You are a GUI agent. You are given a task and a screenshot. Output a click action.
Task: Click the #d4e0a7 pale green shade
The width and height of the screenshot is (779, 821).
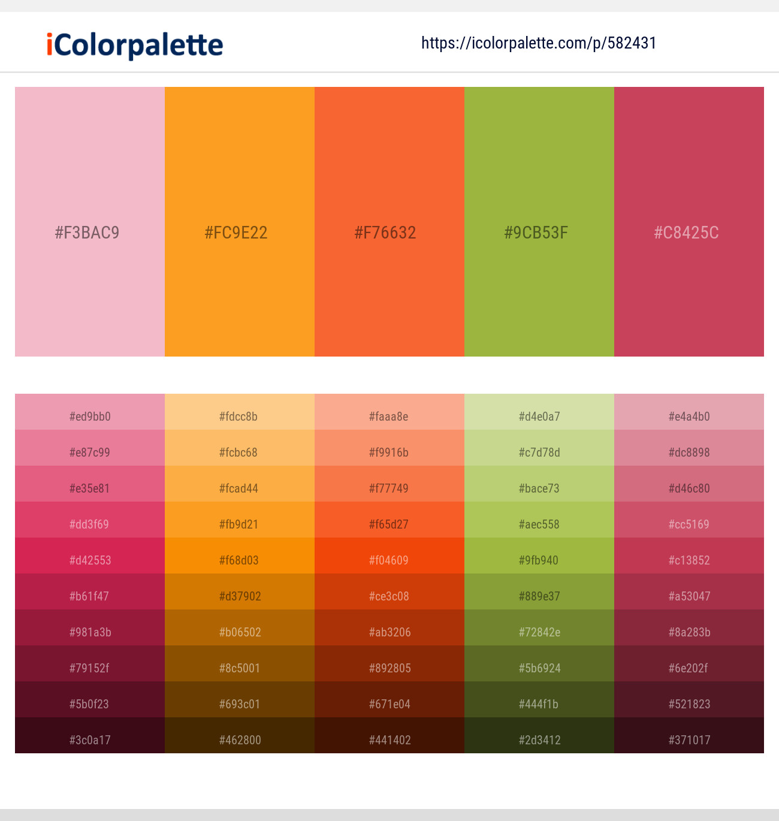[539, 412]
